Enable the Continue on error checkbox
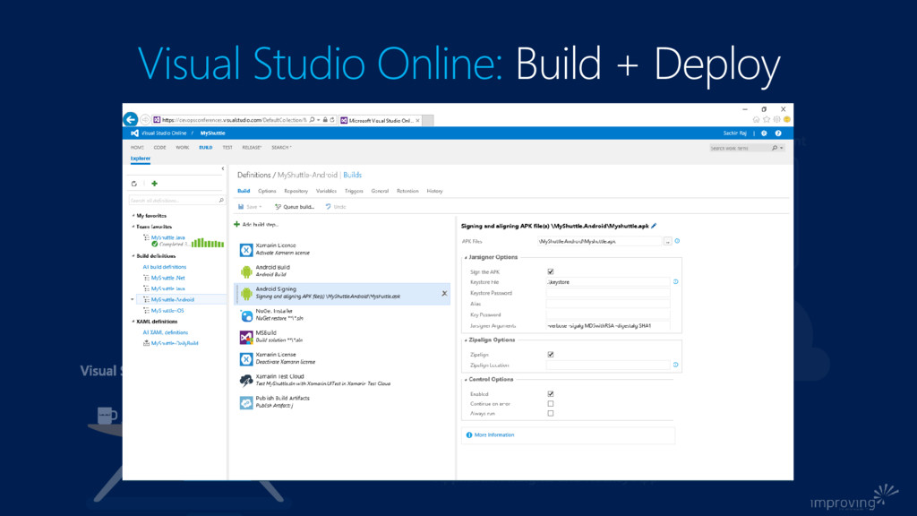The image size is (917, 516). [550, 403]
